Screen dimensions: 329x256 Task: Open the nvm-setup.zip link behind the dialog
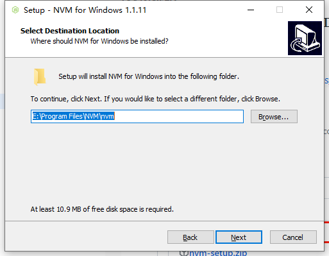217,253
